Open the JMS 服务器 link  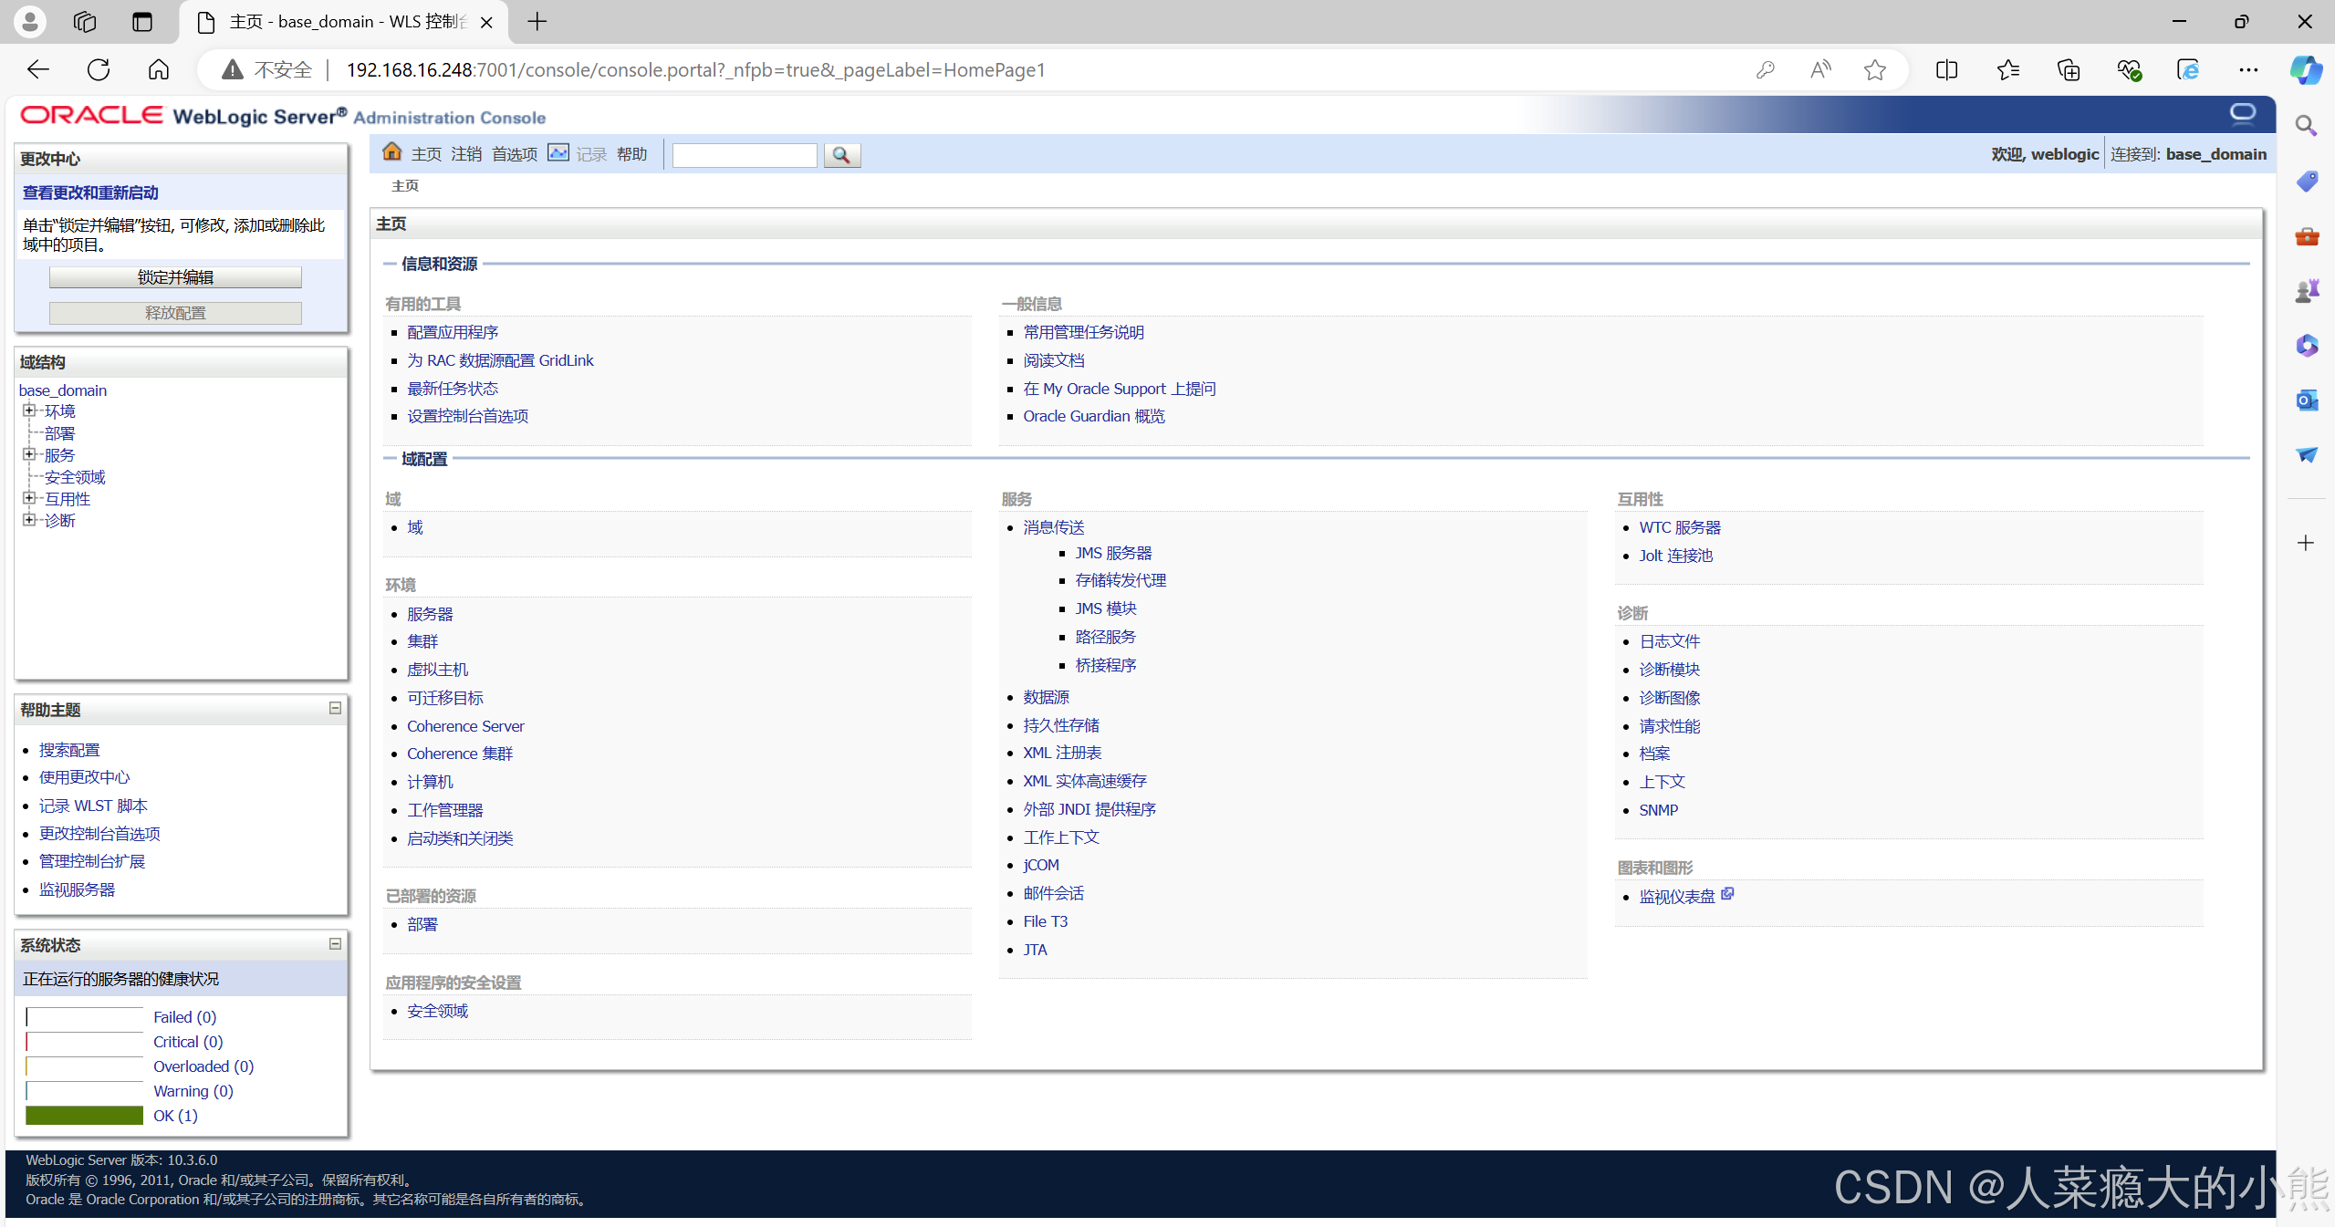[1112, 553]
